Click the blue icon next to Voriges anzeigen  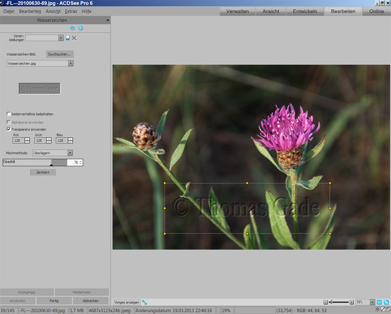point(145,302)
